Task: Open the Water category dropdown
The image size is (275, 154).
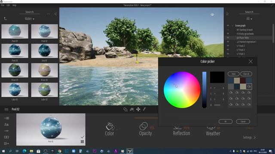Action: point(30,19)
